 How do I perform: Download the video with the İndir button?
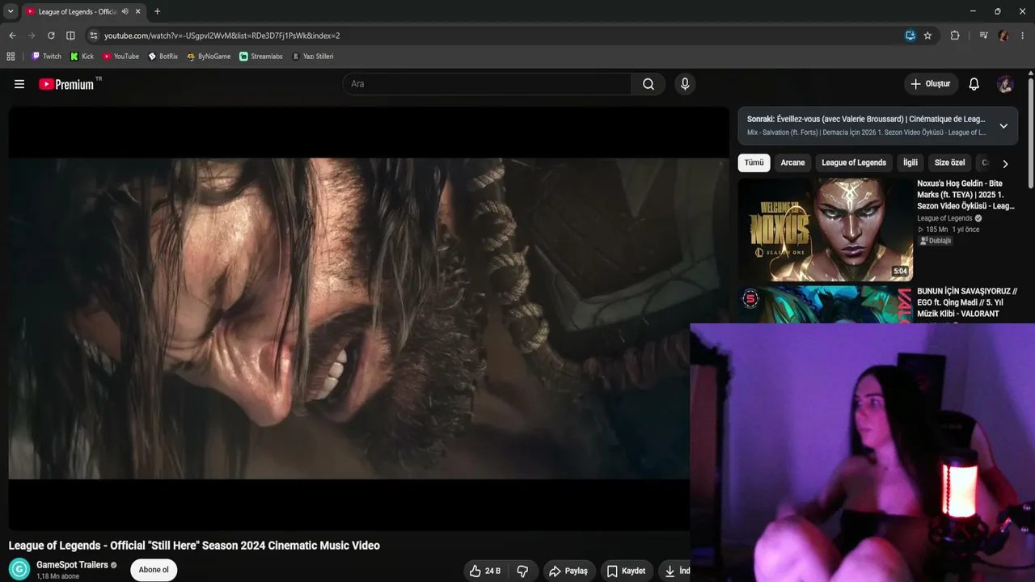tap(676, 571)
